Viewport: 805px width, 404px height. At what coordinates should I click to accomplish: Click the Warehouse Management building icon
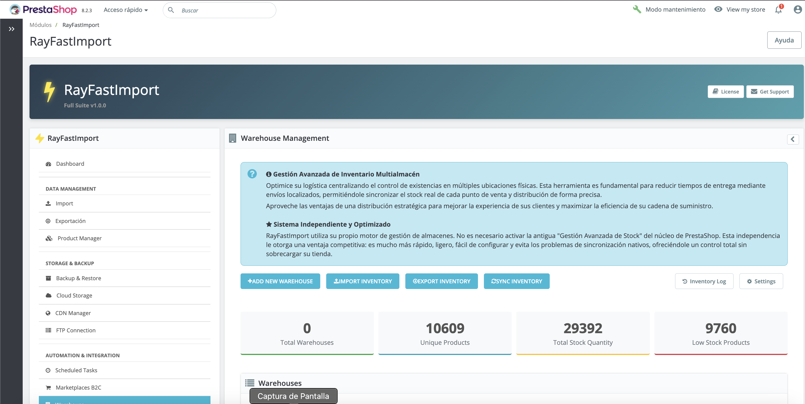[233, 138]
